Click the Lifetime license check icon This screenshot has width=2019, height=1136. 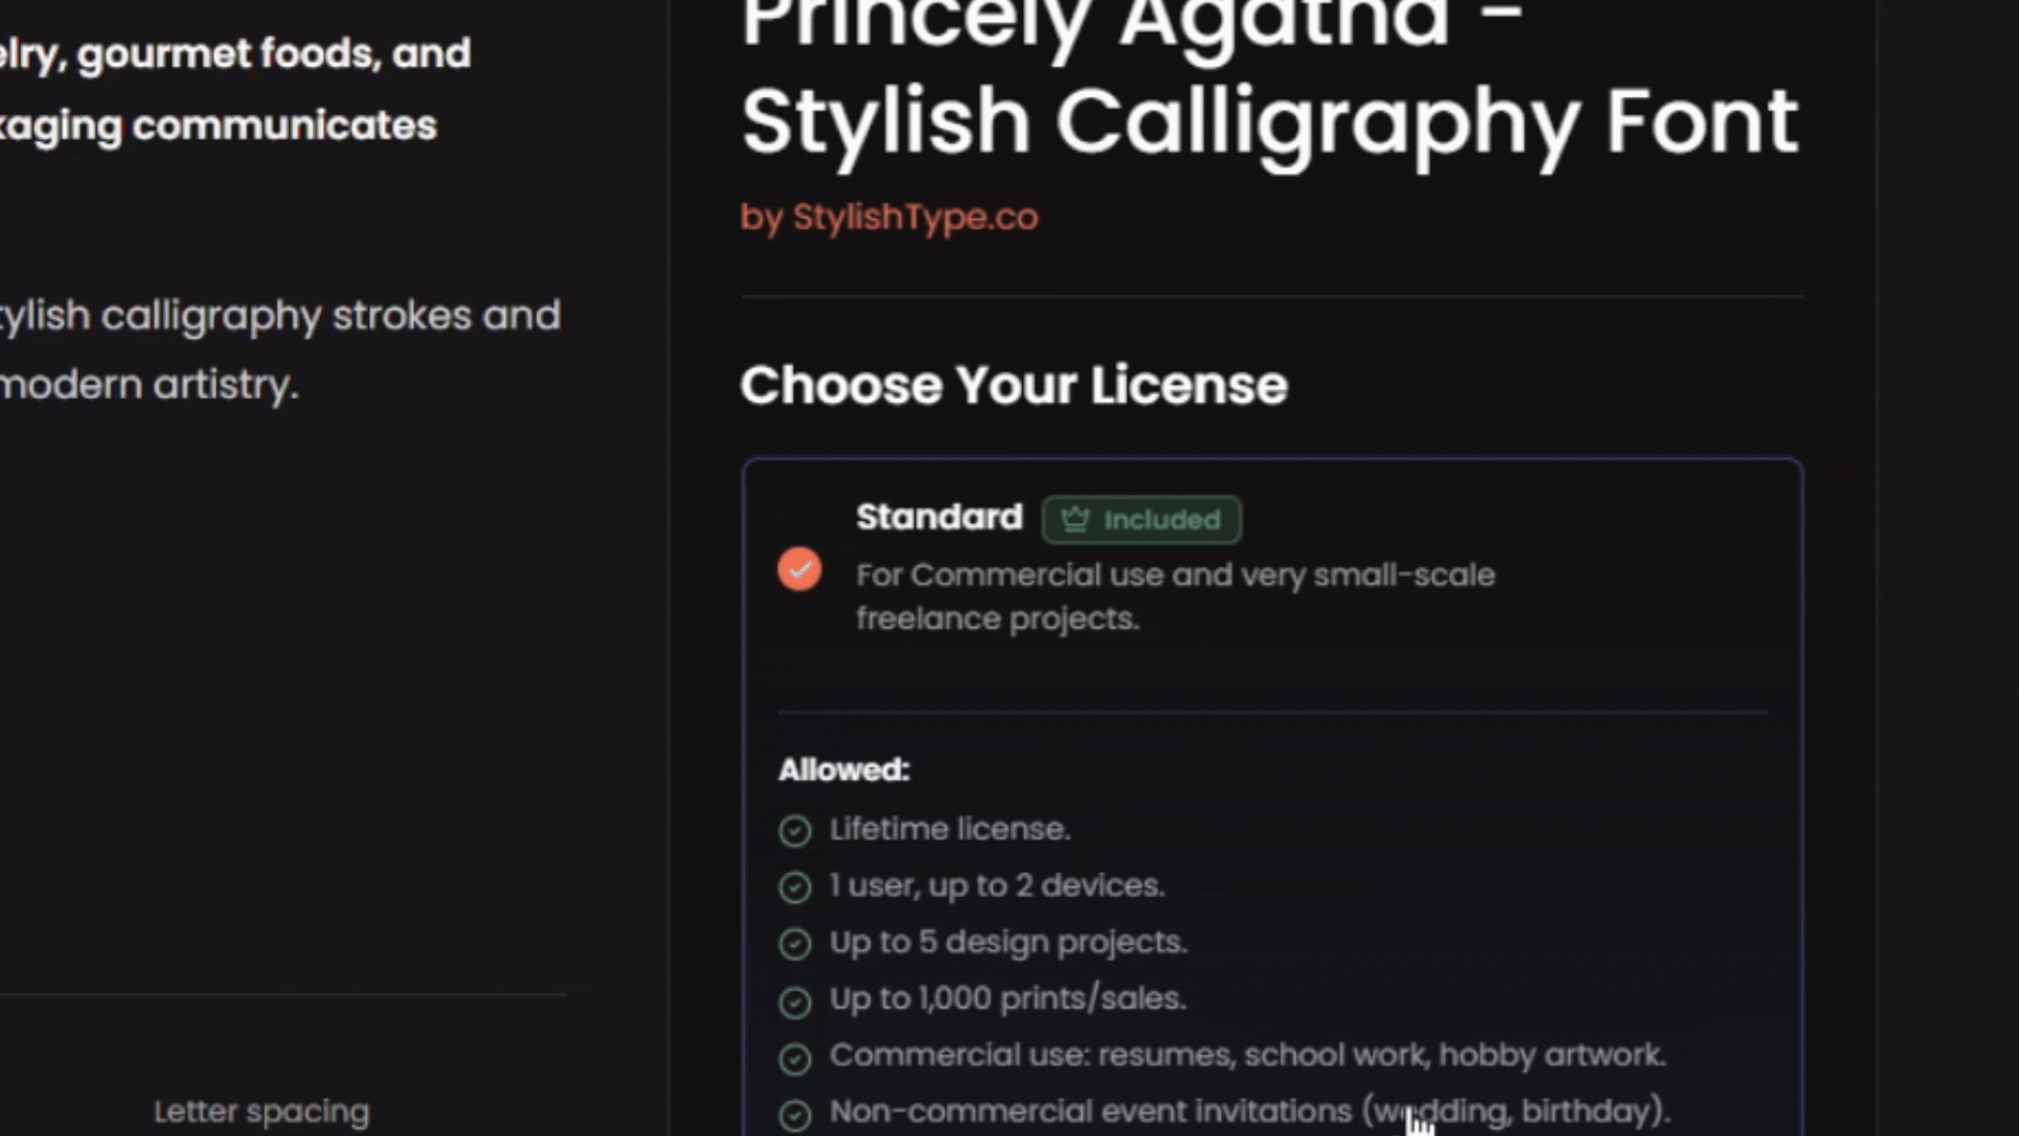coord(794,831)
